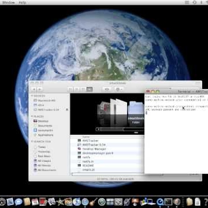Select the README file in list
208x208 pixels.
[x=107, y=166]
